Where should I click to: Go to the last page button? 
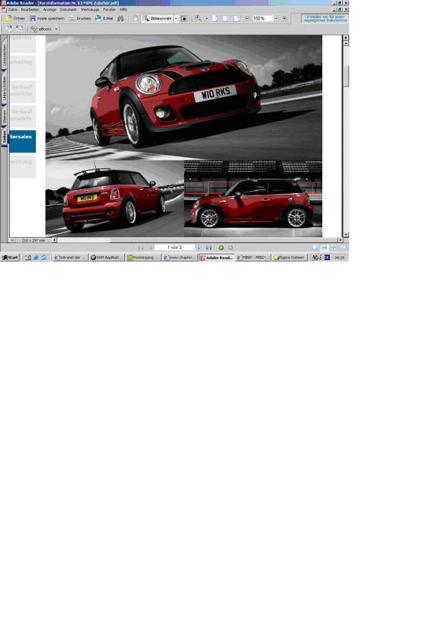click(209, 248)
